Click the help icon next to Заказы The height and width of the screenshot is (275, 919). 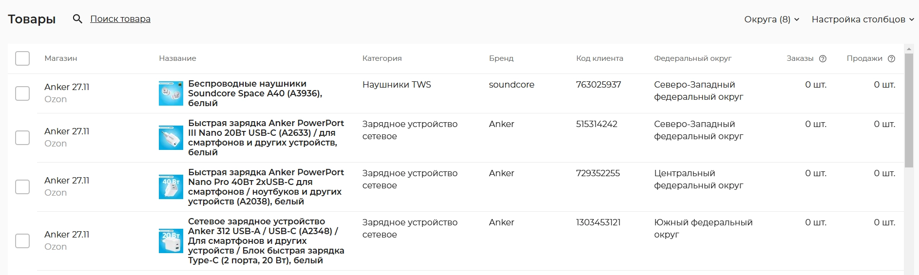tap(823, 58)
